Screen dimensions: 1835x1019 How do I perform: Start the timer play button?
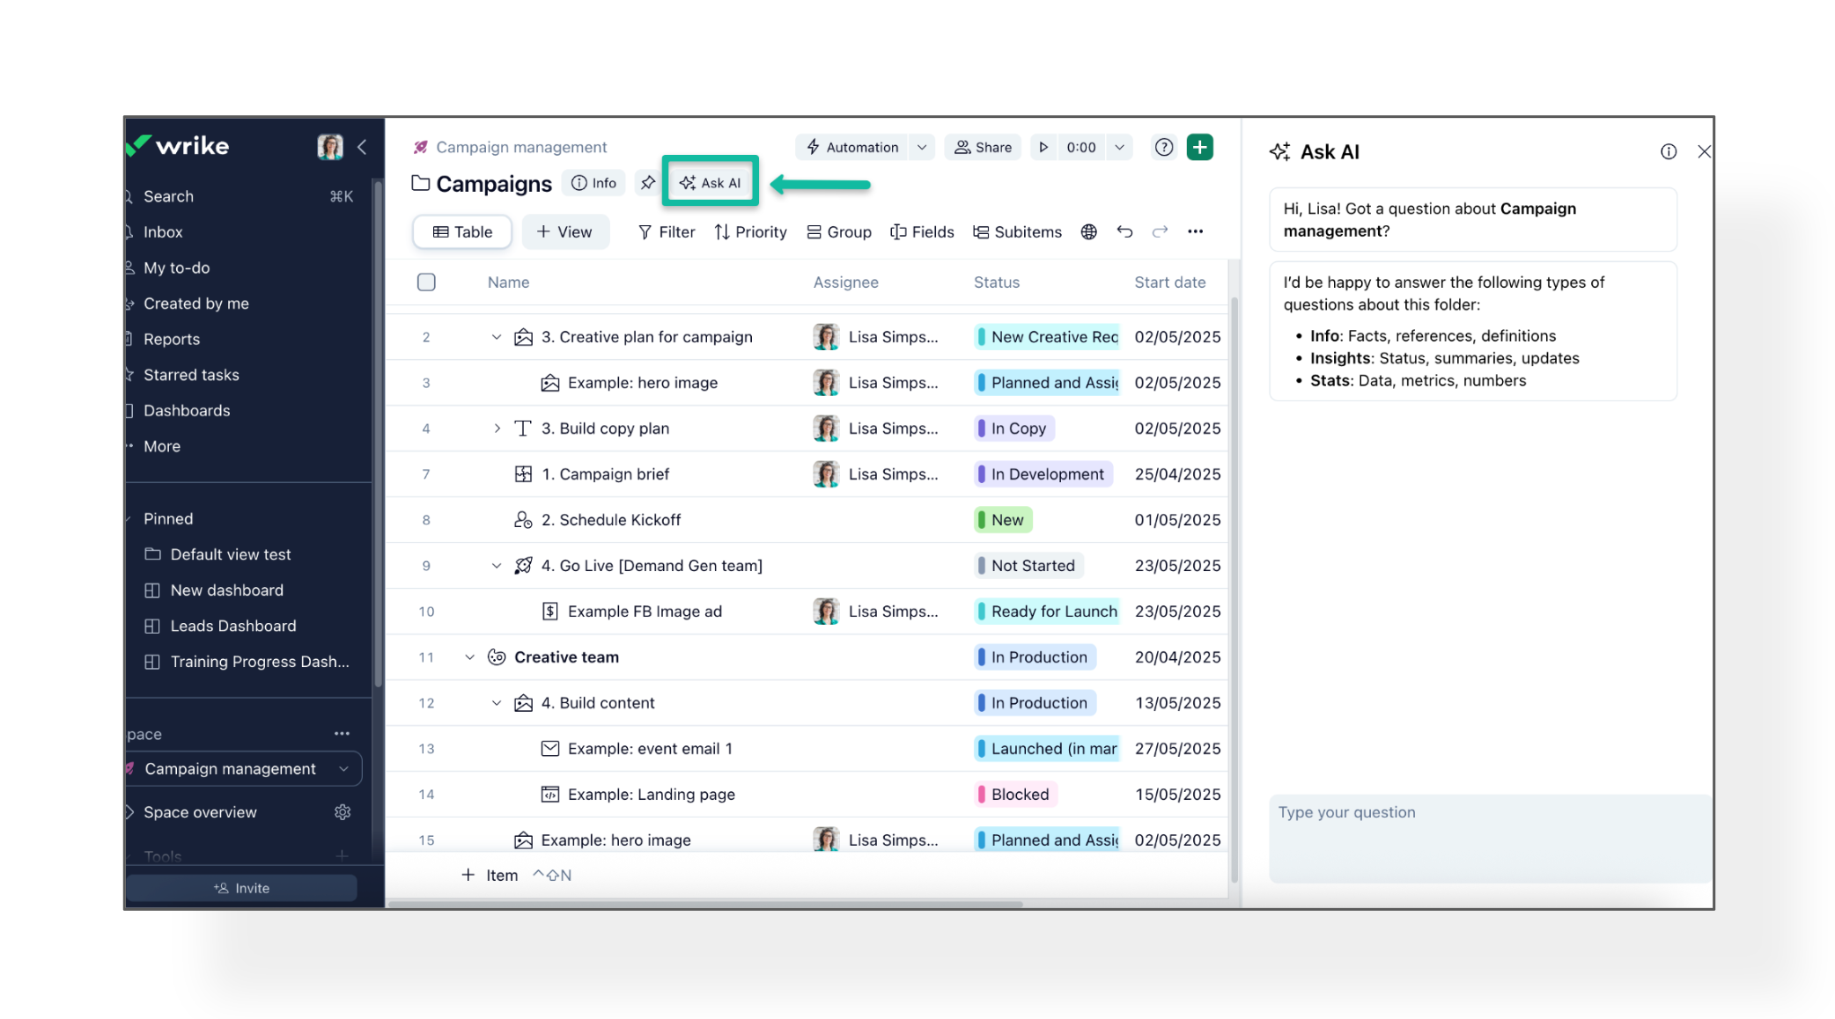coord(1043,147)
